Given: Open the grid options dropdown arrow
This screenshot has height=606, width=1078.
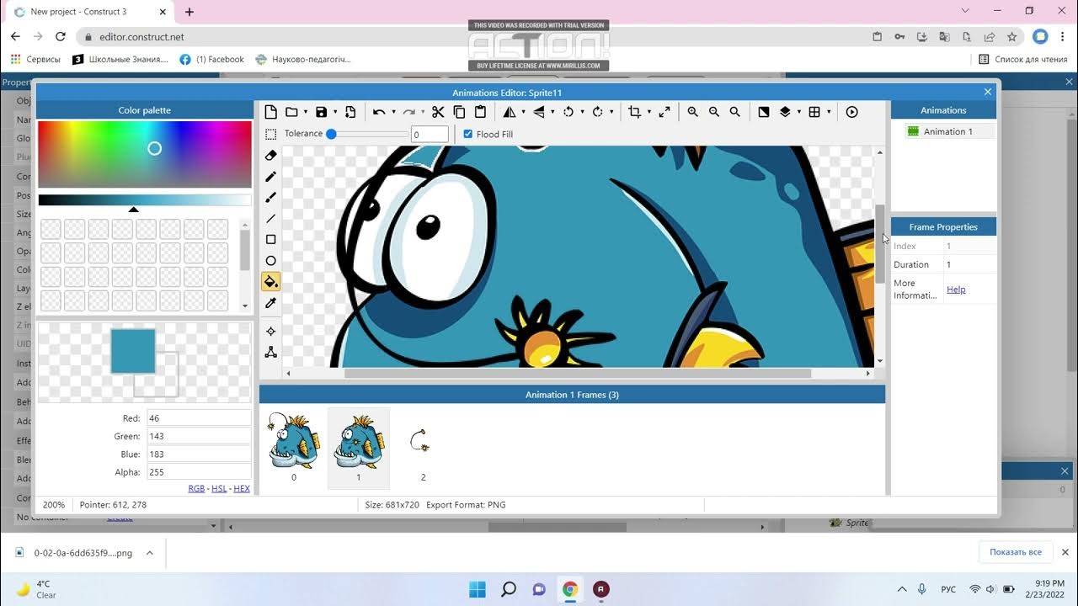Looking at the screenshot, I should tap(829, 112).
